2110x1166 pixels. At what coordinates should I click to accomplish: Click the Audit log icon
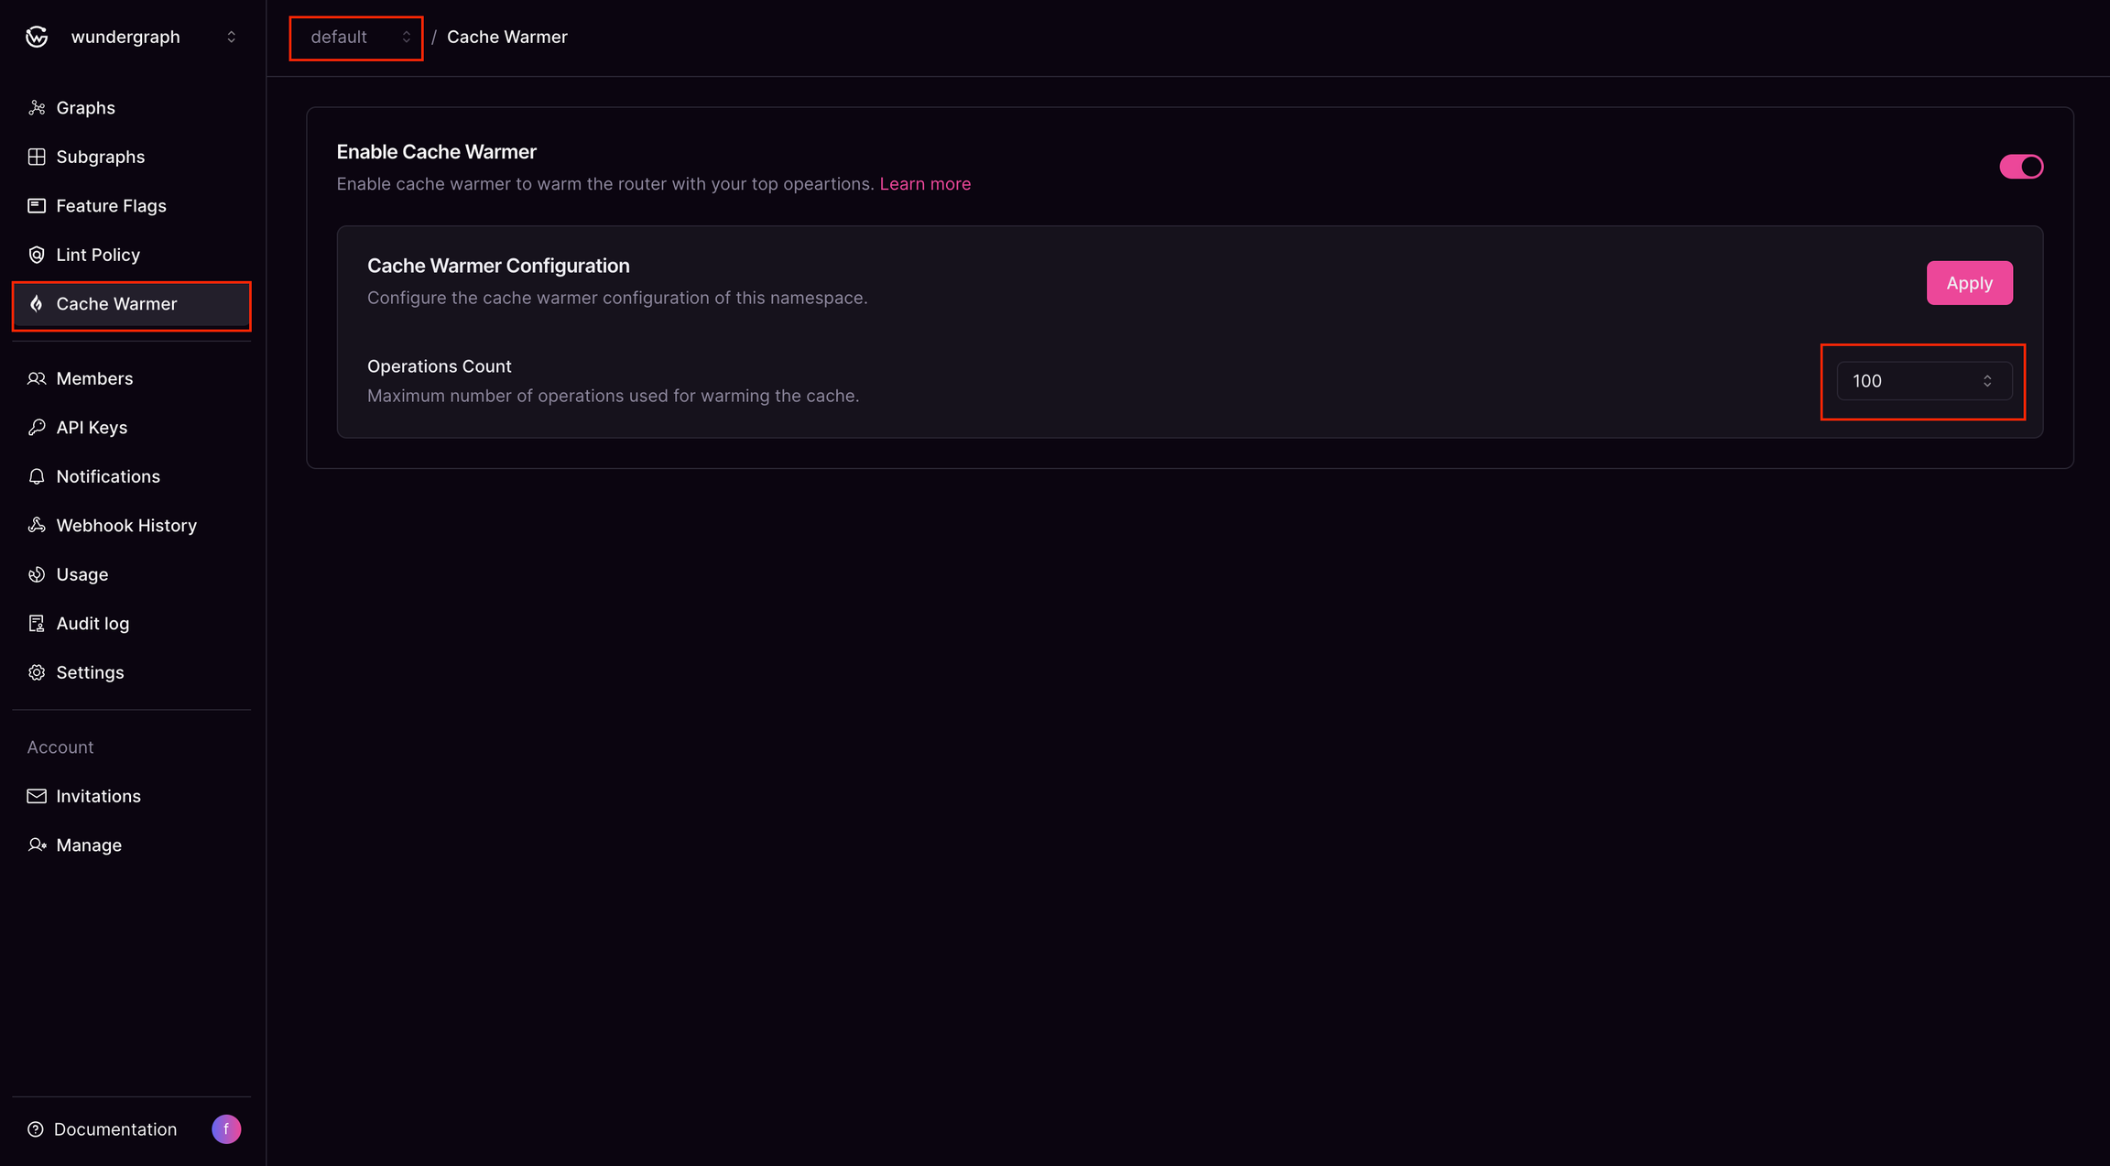pos(37,624)
